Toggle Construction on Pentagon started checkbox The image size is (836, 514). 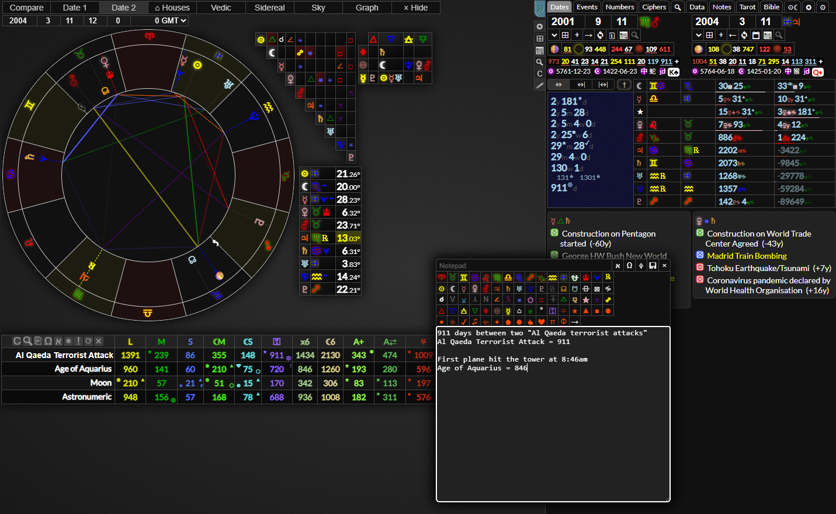pos(554,233)
